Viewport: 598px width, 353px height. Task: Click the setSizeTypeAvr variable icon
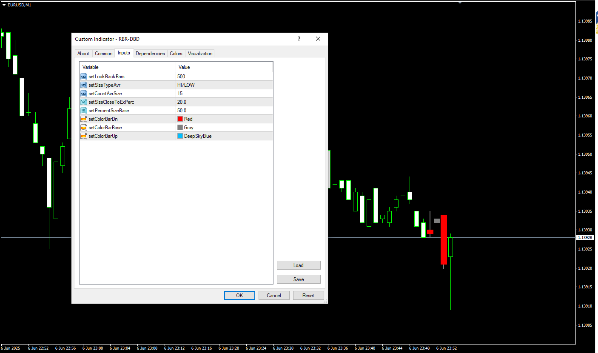pos(84,85)
